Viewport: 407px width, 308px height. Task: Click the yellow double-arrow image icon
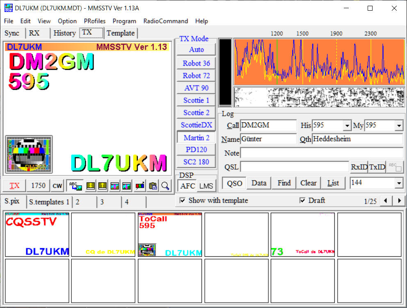[x=90, y=186]
